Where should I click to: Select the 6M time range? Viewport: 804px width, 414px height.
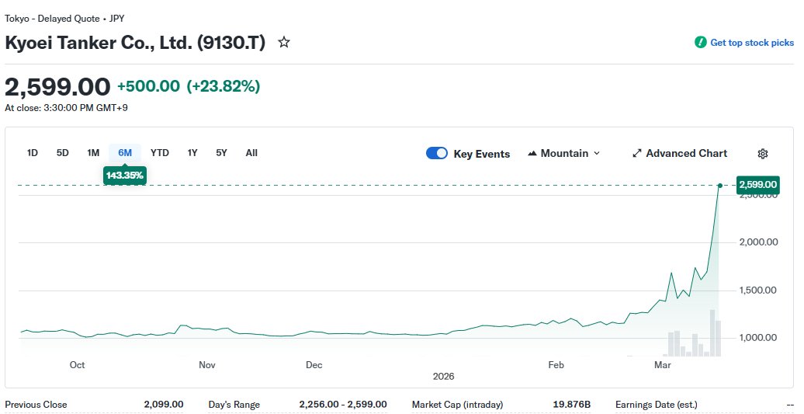tap(125, 153)
